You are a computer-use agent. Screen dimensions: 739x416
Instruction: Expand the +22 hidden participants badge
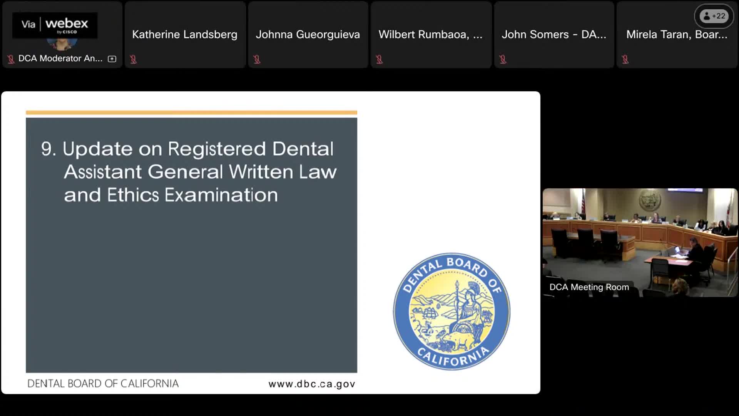click(714, 16)
